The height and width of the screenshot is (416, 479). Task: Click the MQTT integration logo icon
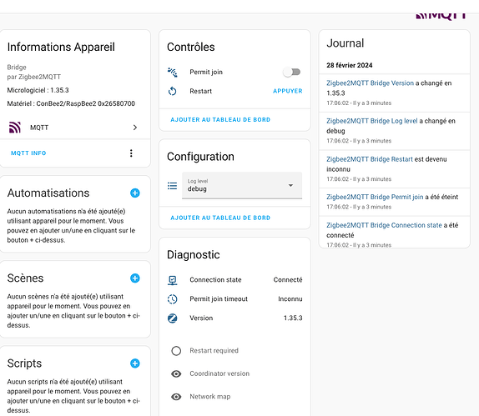point(15,128)
